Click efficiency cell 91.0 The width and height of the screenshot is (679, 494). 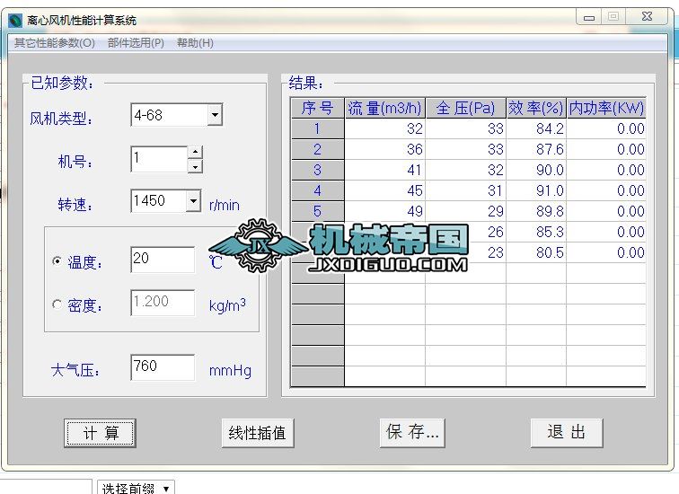536,190
